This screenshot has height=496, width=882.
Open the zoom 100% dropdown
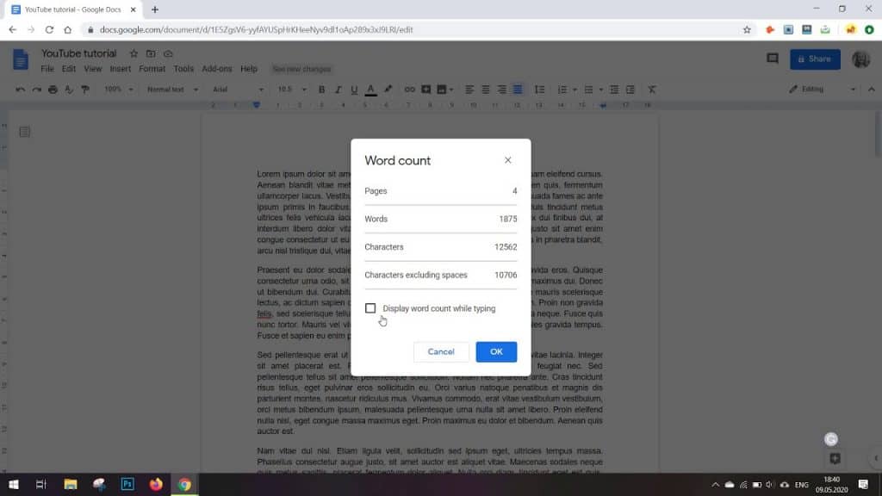tap(119, 90)
